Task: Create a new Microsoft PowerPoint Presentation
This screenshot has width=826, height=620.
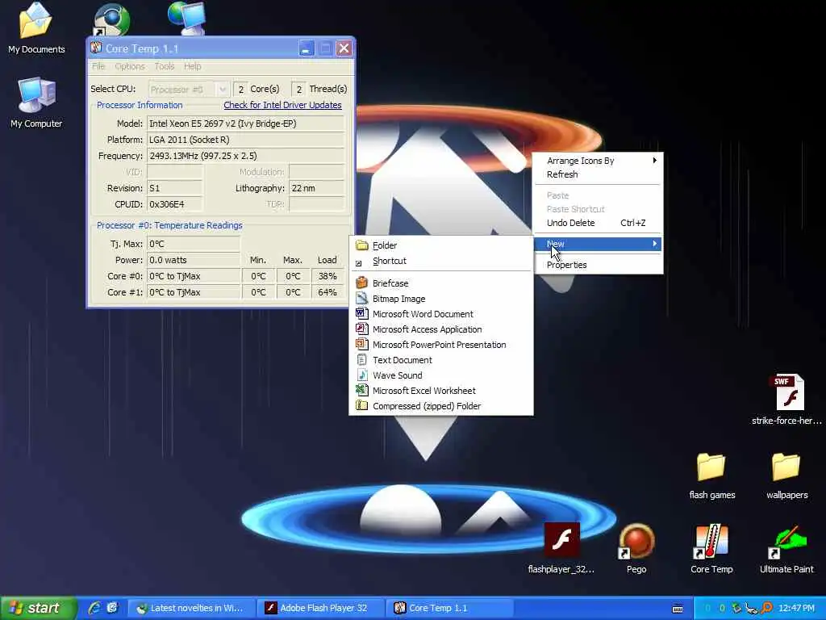Action: point(441,344)
